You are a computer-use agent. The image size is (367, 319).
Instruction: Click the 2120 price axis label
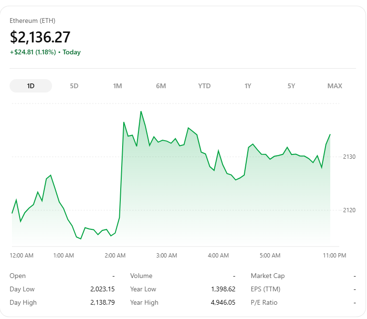click(349, 210)
